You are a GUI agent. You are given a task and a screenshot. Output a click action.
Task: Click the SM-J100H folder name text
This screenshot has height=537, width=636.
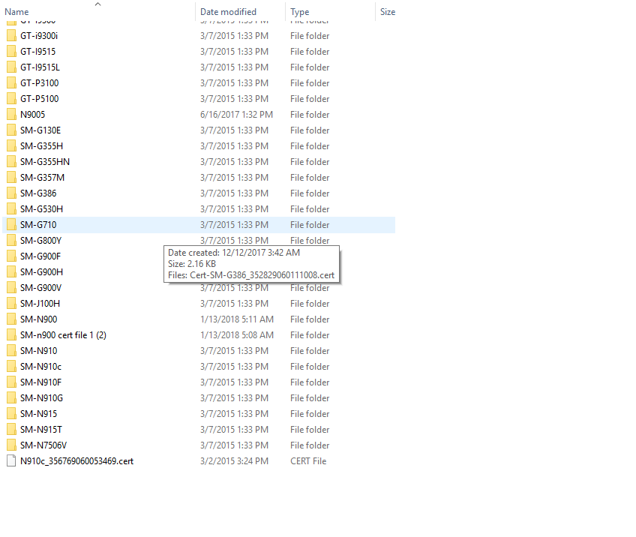(x=40, y=304)
